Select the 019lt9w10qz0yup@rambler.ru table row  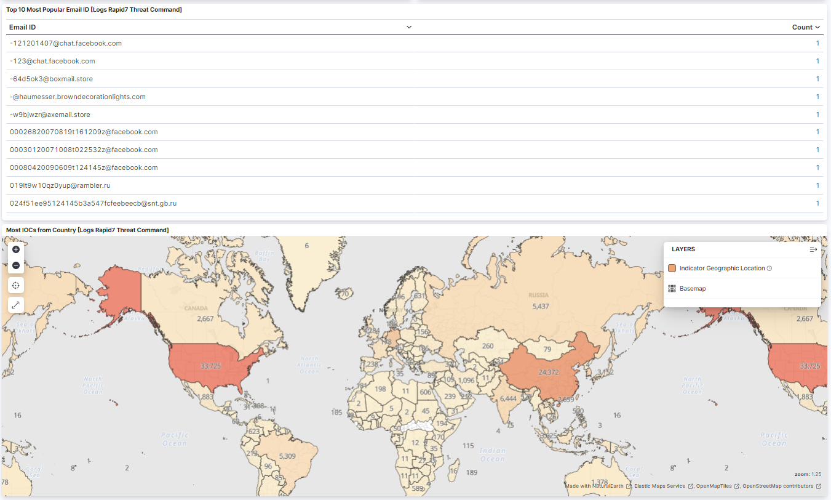tap(60, 185)
